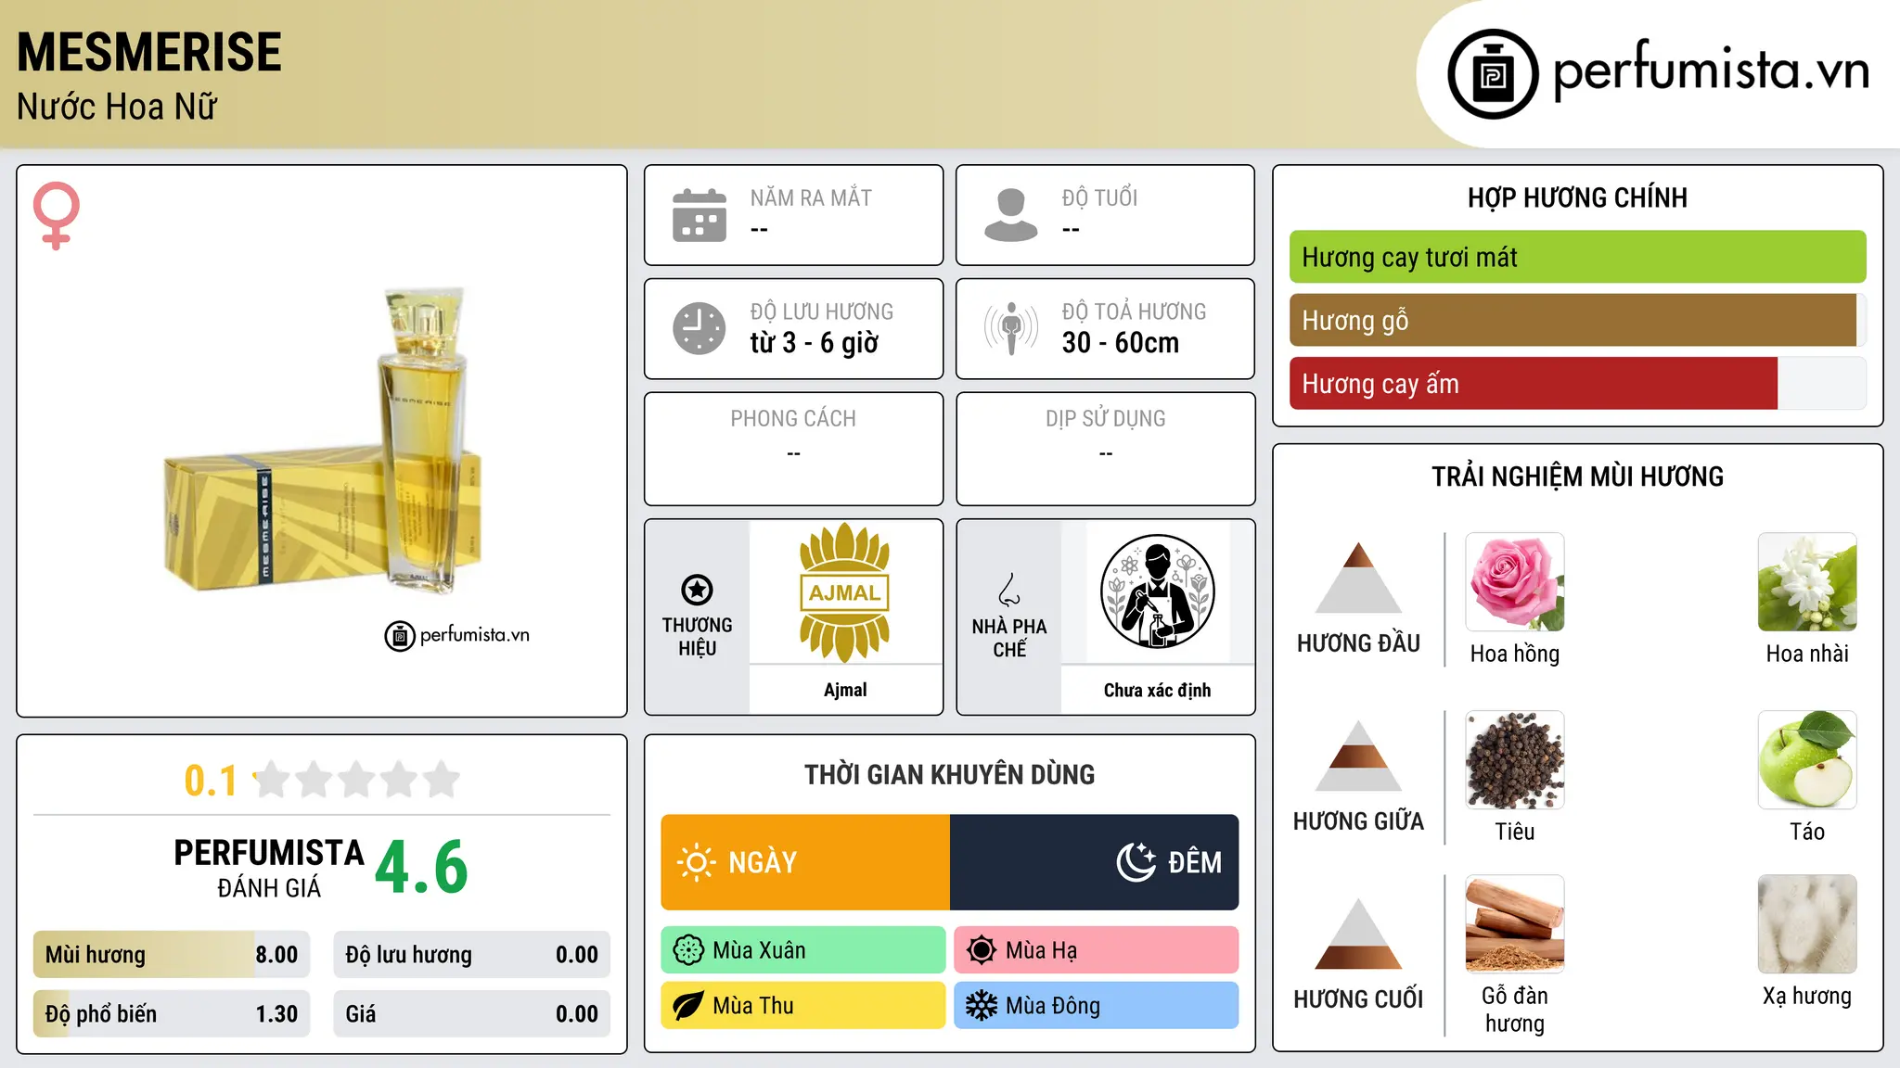The width and height of the screenshot is (1900, 1068).
Task: Click the Thời Gian Khuyên Dùng heading
Action: point(950,774)
